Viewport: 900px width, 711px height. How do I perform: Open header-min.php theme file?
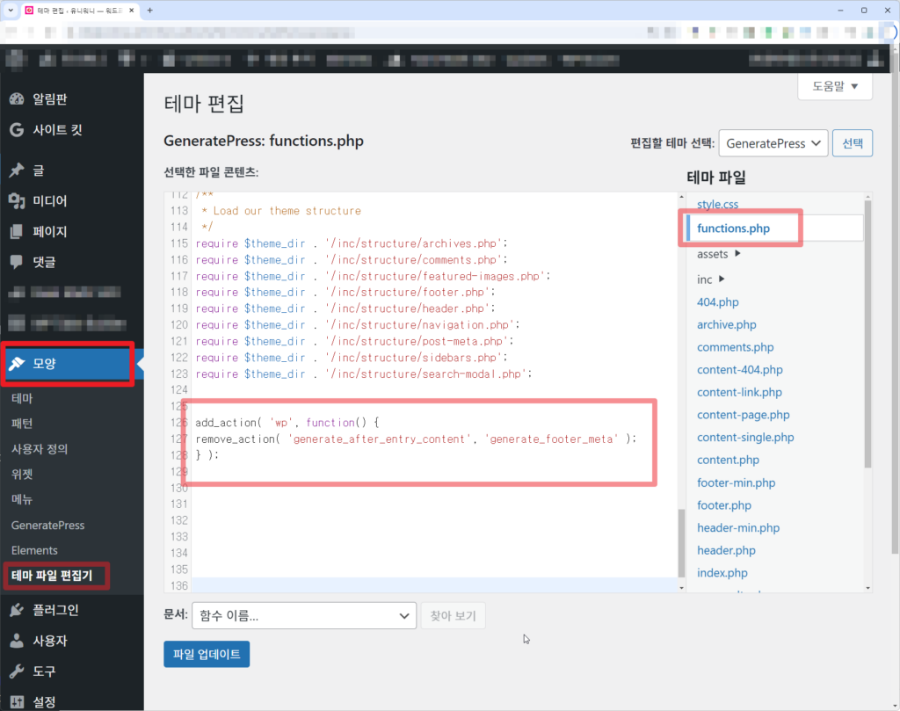tap(738, 528)
